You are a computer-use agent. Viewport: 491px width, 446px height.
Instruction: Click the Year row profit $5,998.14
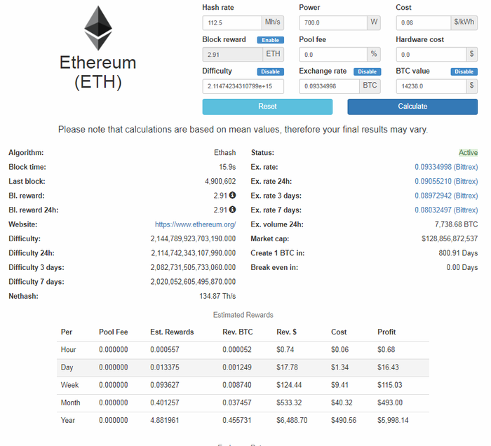pyautogui.click(x=393, y=420)
